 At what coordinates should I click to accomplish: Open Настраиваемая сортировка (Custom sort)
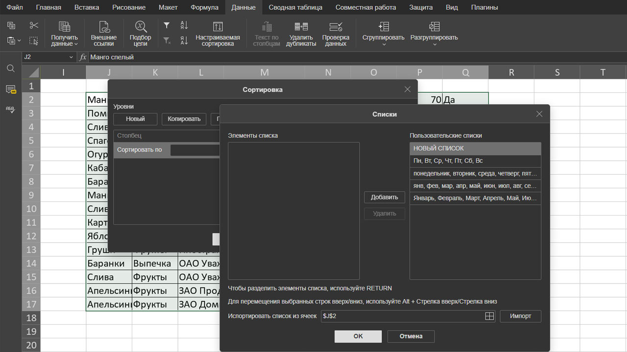tap(218, 34)
